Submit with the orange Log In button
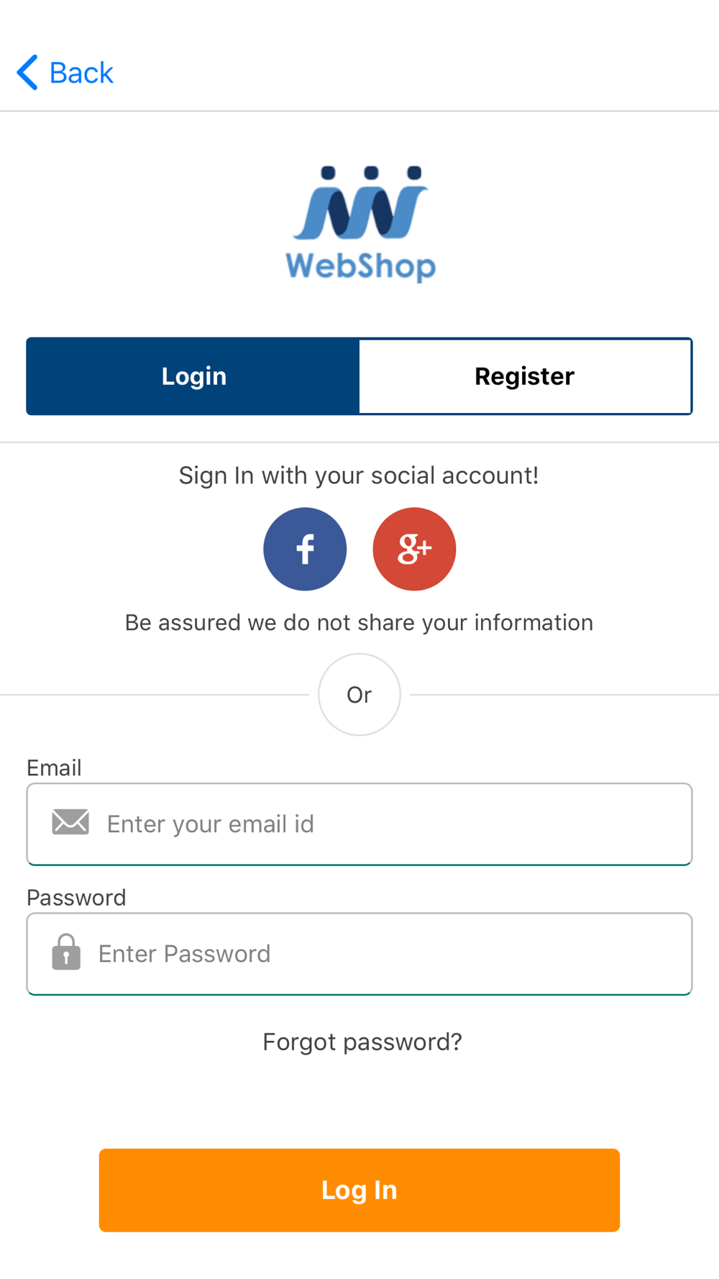 pyautogui.click(x=359, y=1190)
